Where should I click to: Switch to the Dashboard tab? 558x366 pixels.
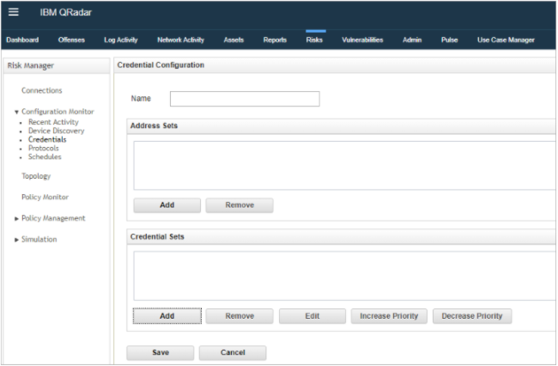tap(22, 40)
